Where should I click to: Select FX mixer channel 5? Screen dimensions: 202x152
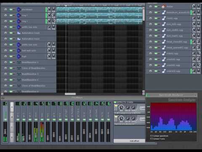42,104
